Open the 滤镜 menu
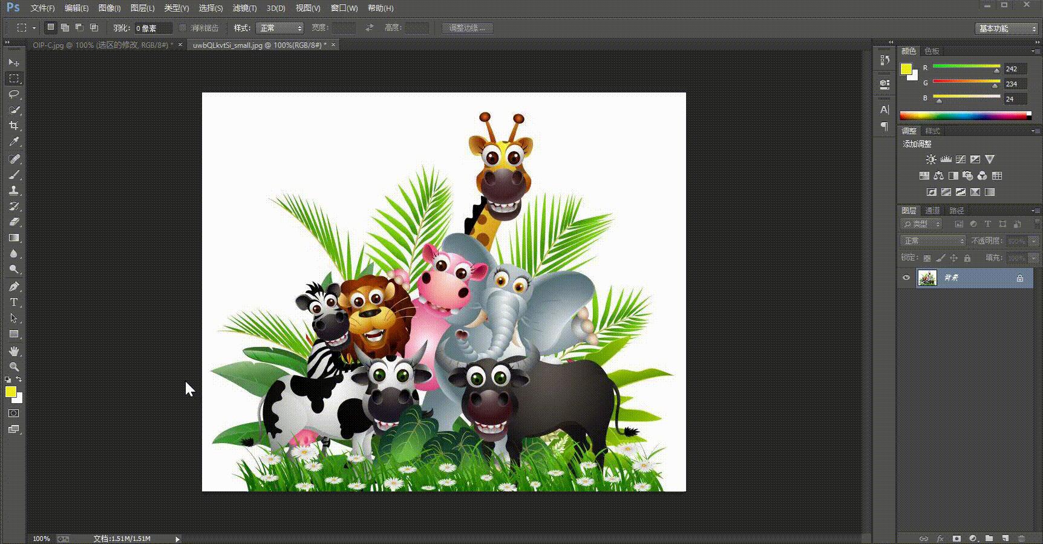Screen dimensions: 1043x544 tap(244, 8)
